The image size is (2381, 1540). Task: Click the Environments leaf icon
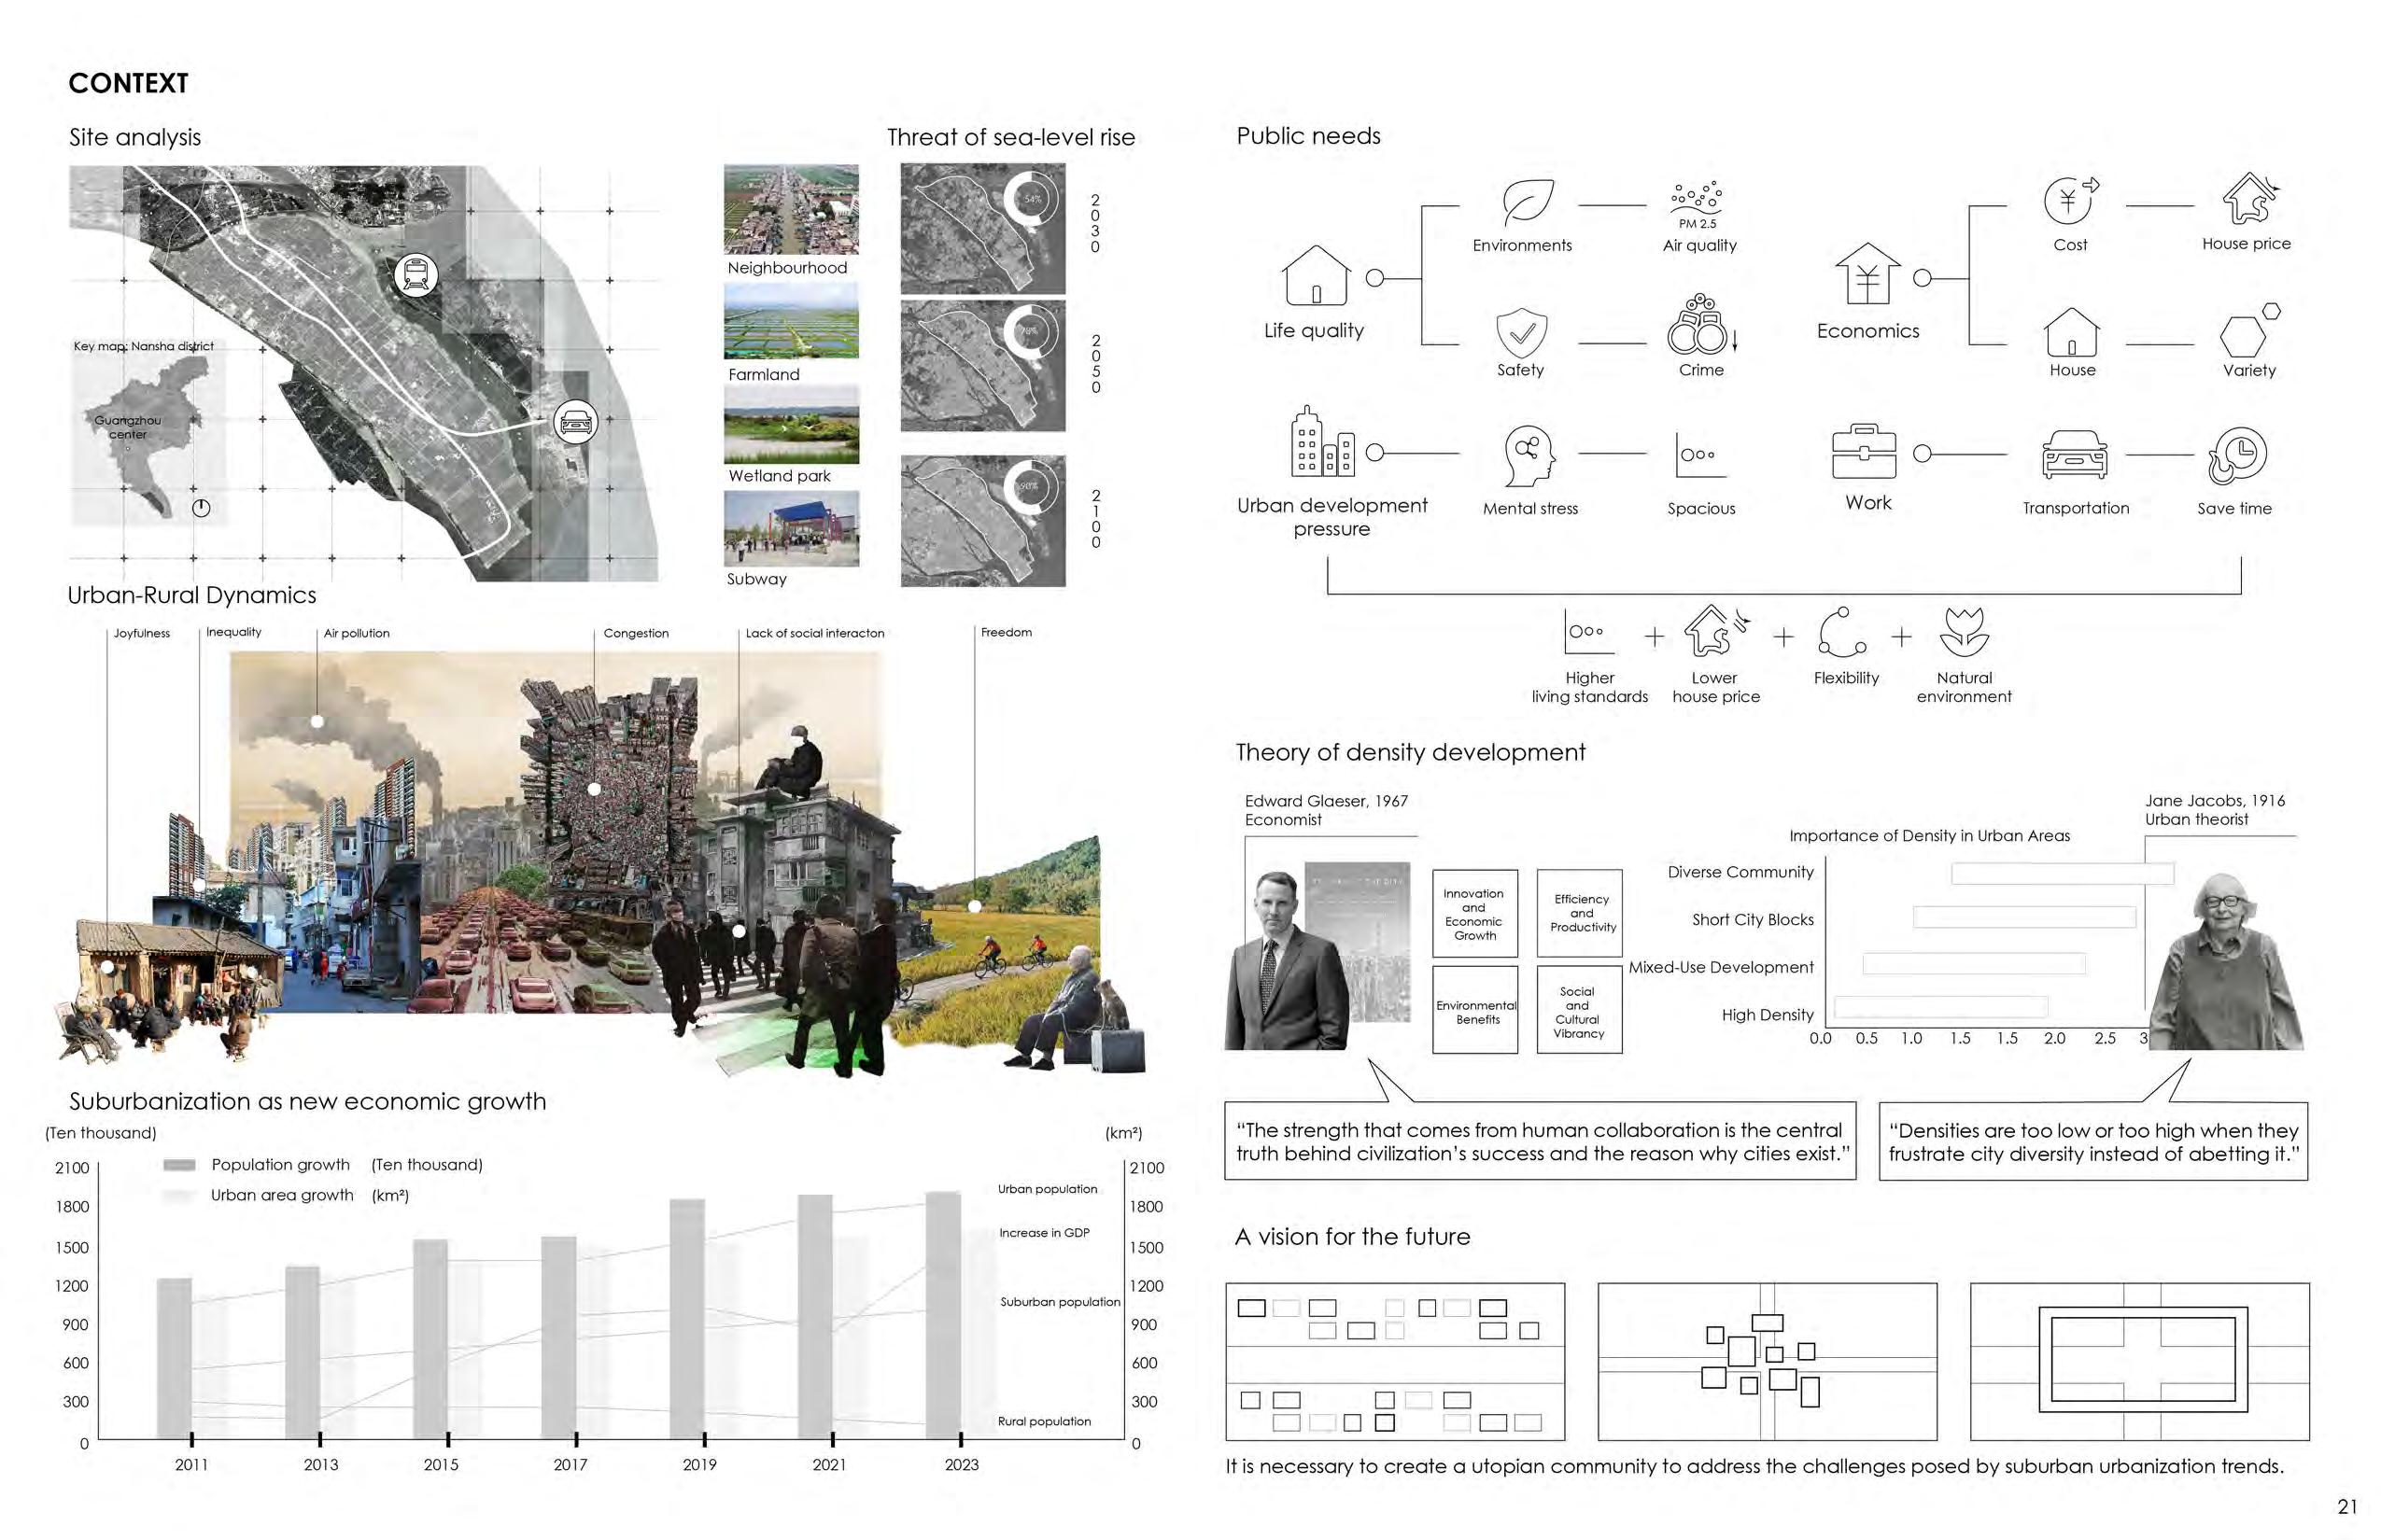[x=1528, y=202]
